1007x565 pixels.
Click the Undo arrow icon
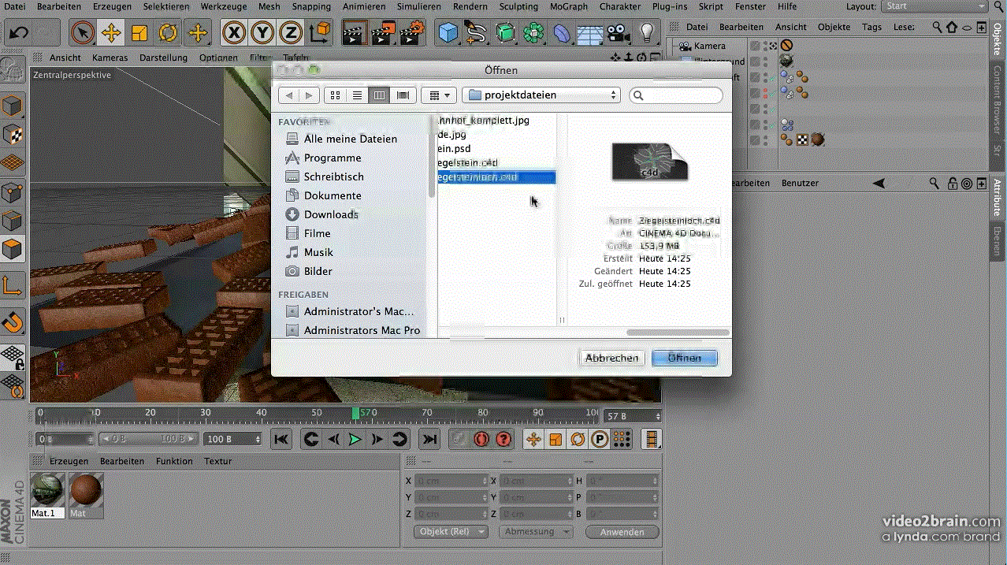click(20, 33)
